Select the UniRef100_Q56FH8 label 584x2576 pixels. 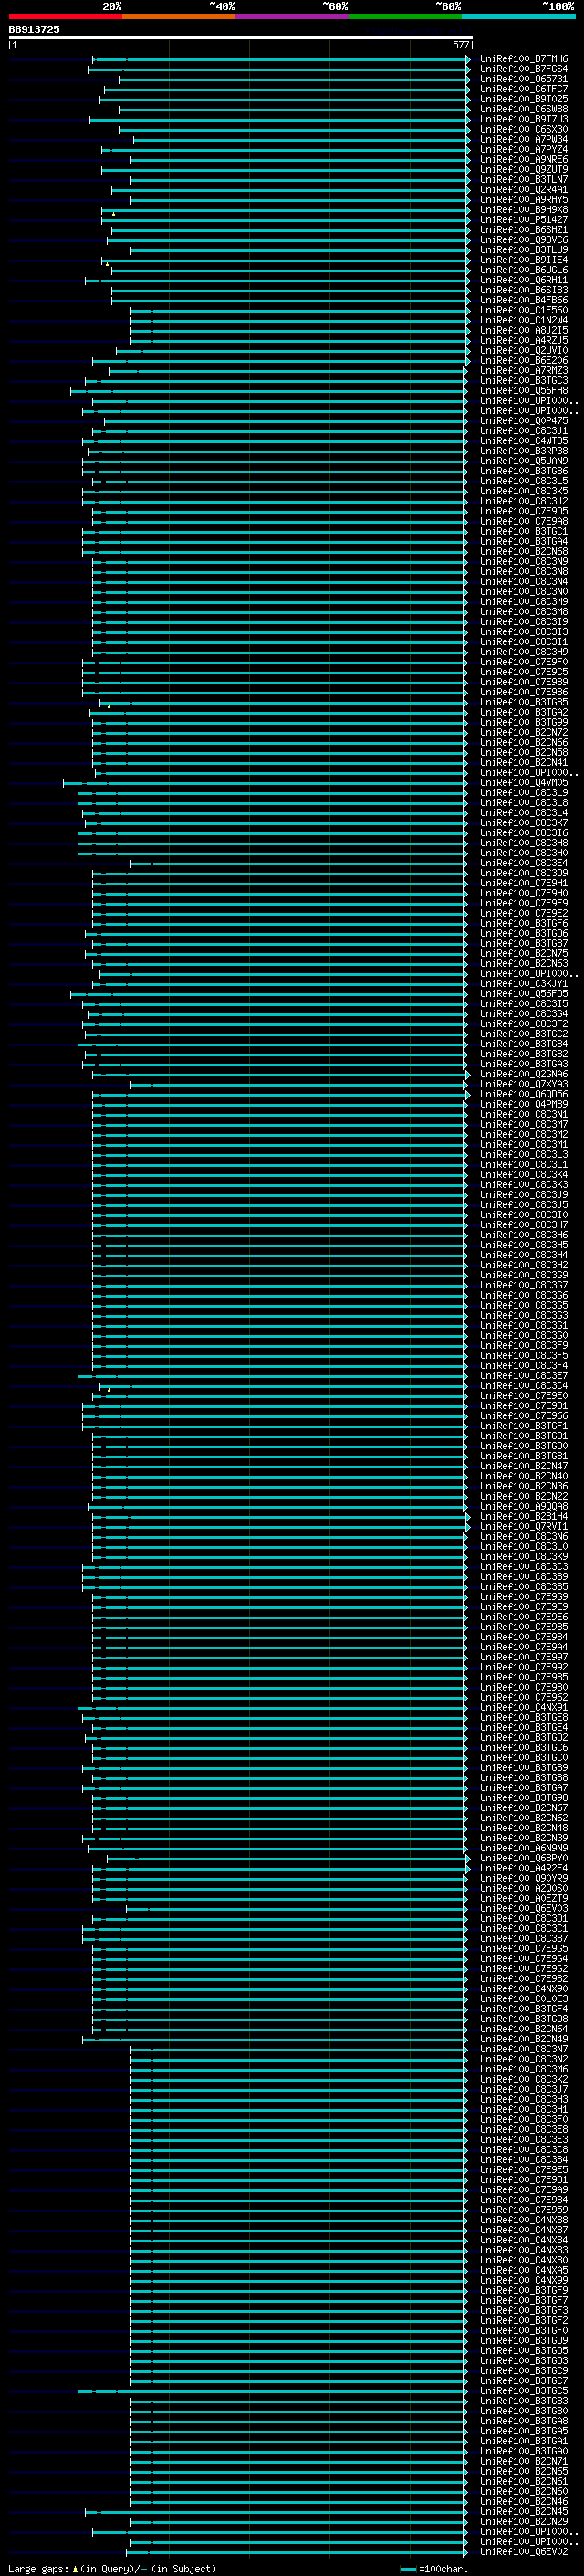524,391
